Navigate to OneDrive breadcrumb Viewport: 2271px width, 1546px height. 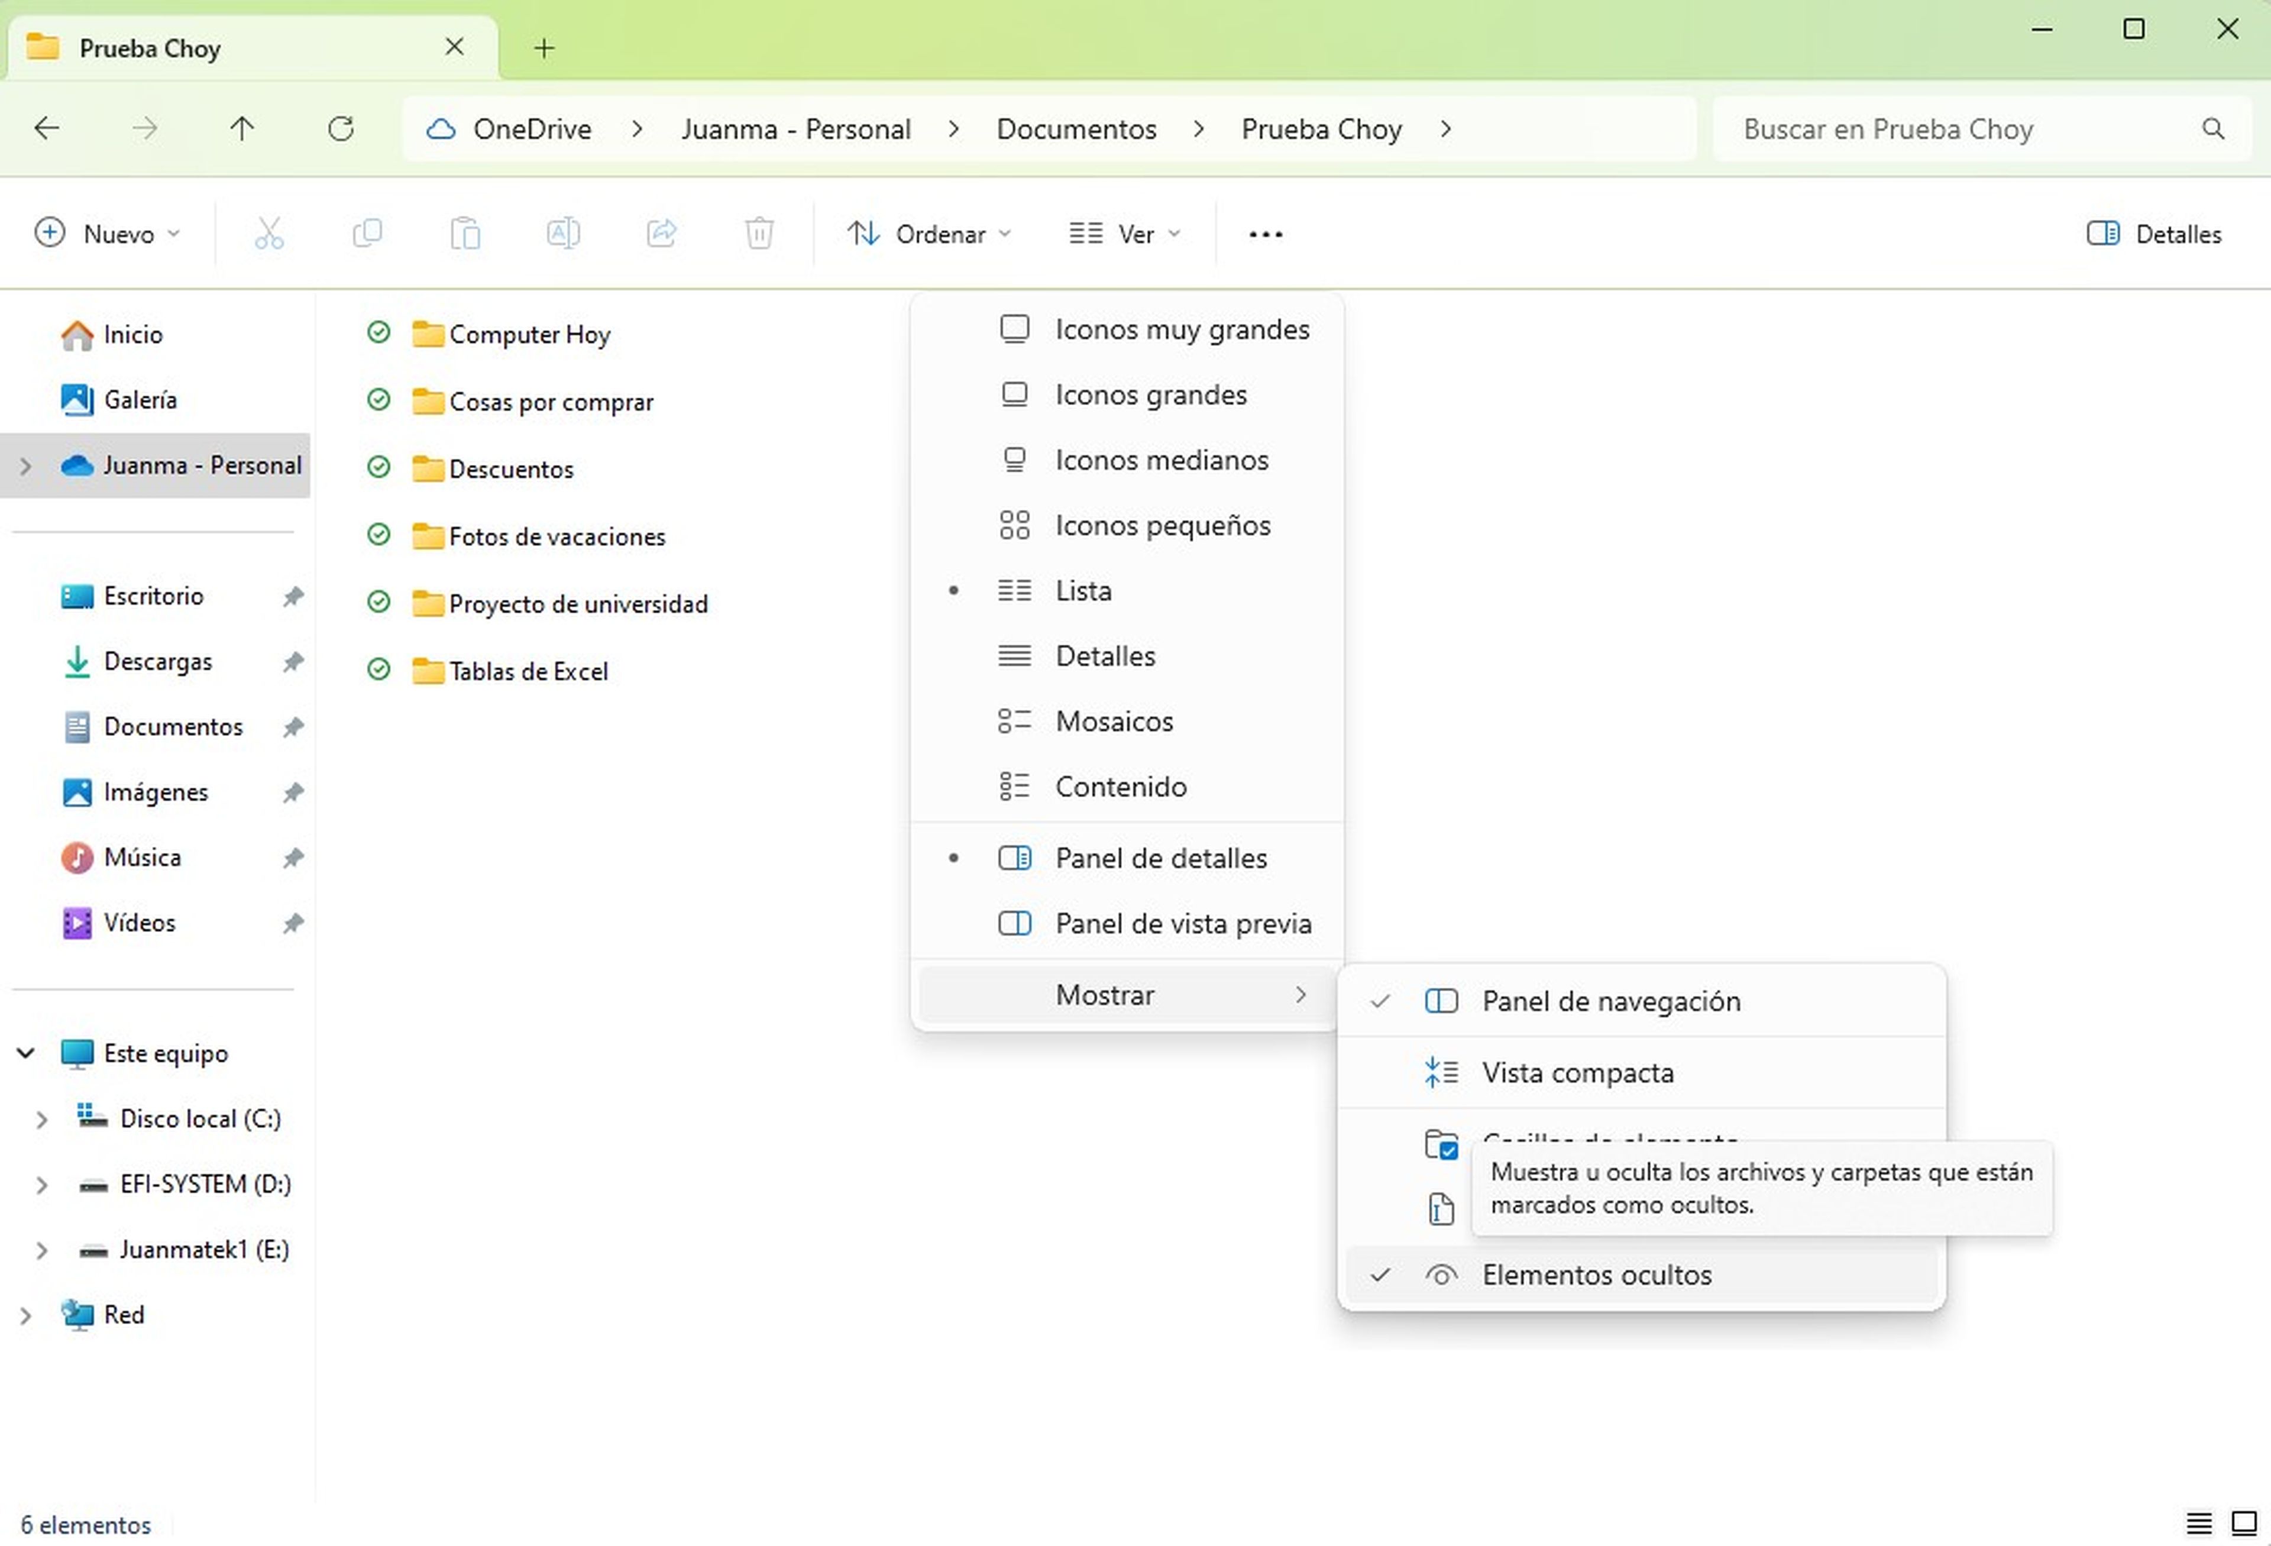[x=532, y=129]
